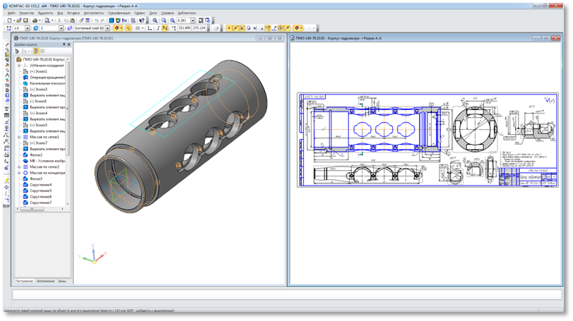
Task: Click the Print icon in the toolbar
Action: pyautogui.click(x=35, y=20)
